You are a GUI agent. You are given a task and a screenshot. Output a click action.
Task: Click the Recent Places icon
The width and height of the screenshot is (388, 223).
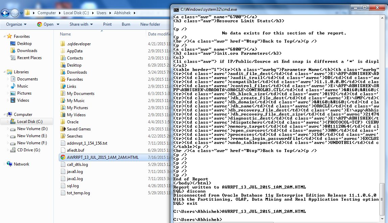point(13,57)
